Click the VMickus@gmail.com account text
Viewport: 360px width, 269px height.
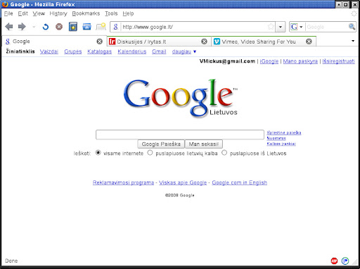(227, 61)
